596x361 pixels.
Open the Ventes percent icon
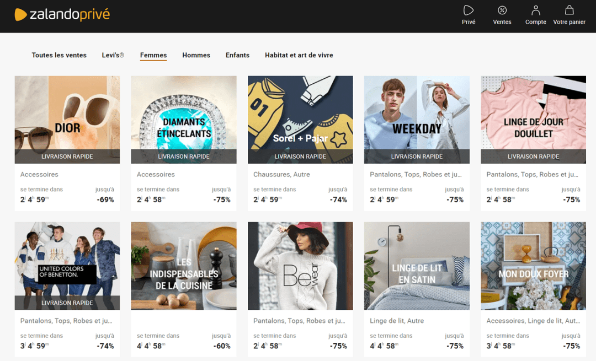coord(502,10)
